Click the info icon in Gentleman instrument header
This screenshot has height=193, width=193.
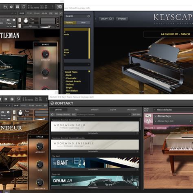pos(14,20)
